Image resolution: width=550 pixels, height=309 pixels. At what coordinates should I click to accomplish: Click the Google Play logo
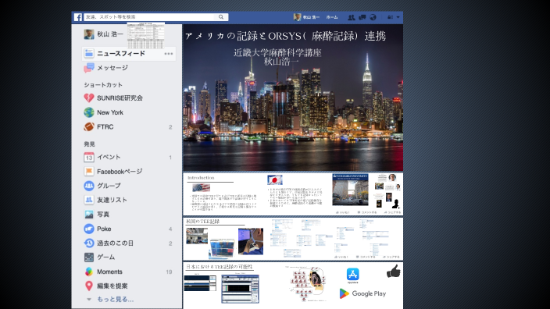coord(362,293)
